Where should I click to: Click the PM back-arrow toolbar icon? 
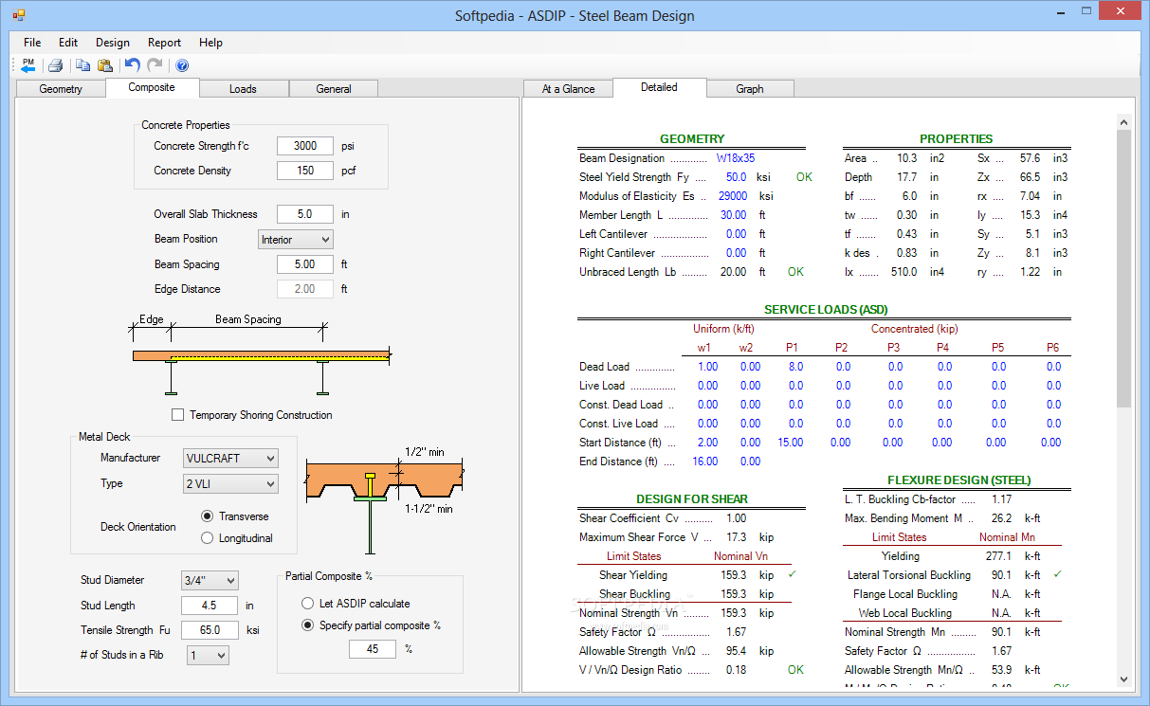click(28, 65)
